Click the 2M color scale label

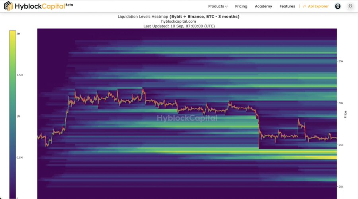tap(18, 34)
